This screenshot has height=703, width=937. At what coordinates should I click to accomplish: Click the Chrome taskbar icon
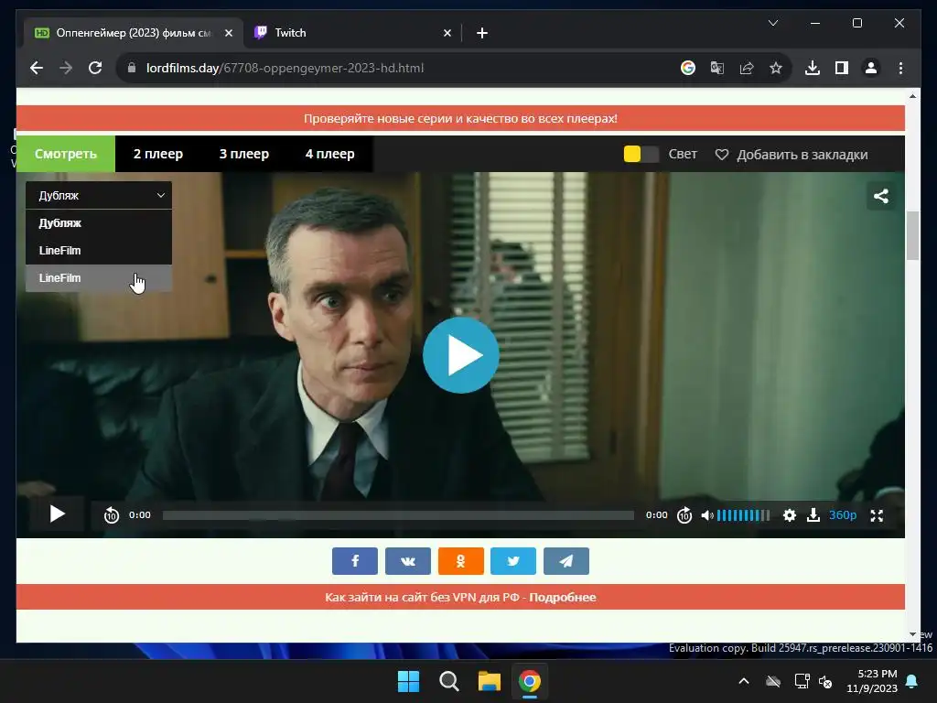530,681
